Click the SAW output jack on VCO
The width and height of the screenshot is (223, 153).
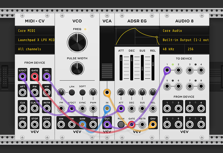click(x=82, y=124)
